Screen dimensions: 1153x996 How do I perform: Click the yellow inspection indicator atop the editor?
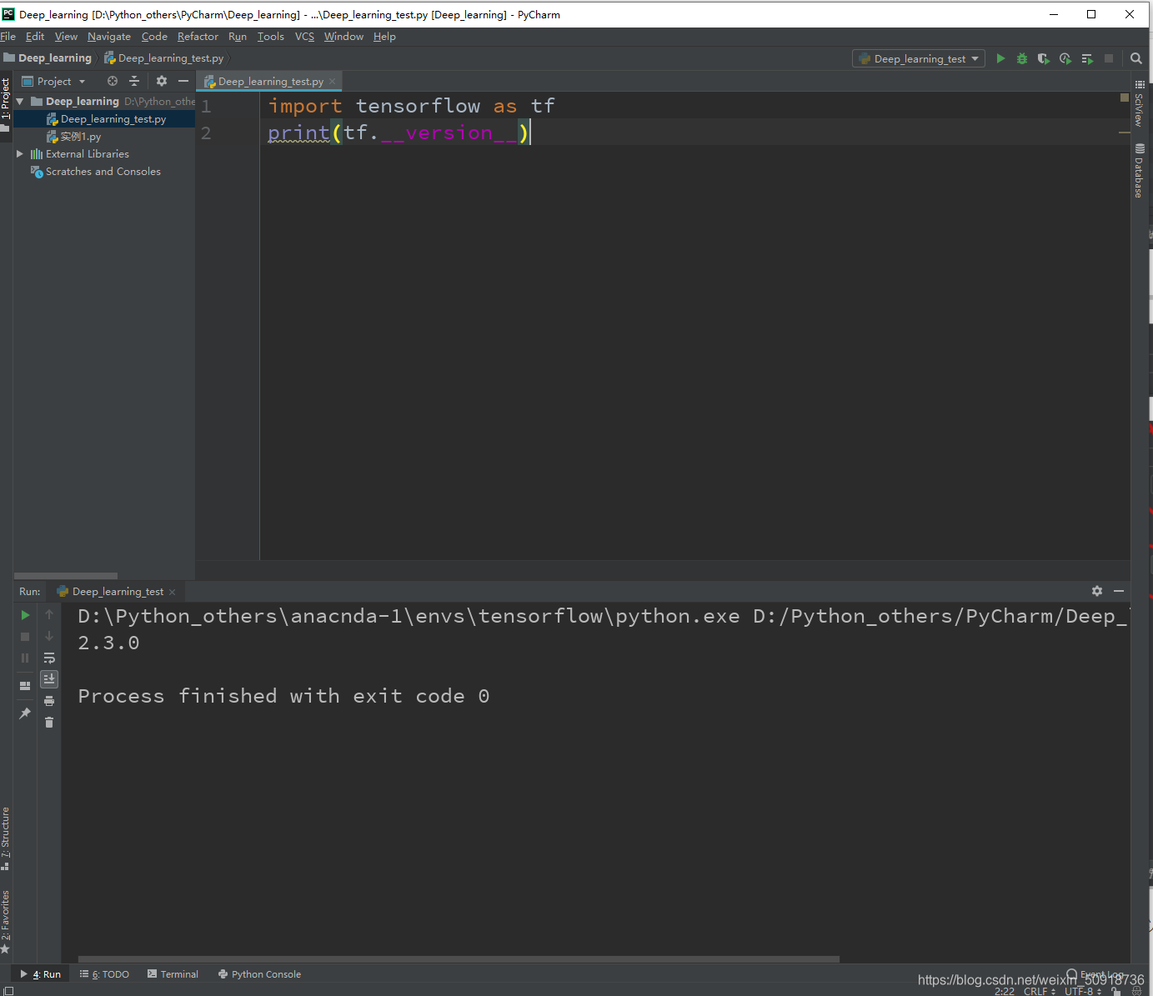coord(1125,98)
